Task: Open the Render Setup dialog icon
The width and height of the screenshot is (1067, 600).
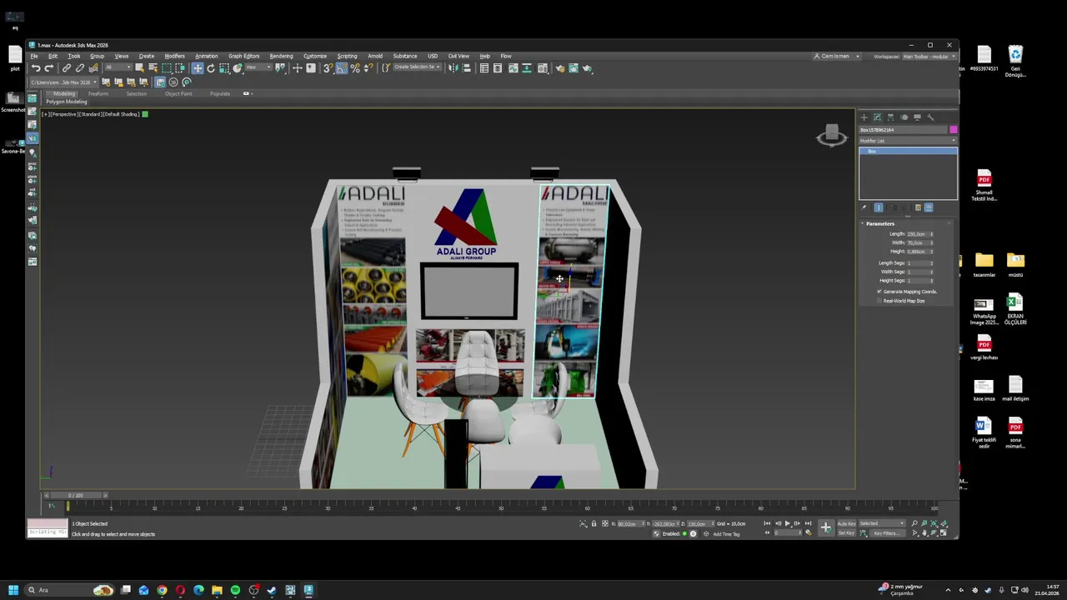Action: coord(561,68)
